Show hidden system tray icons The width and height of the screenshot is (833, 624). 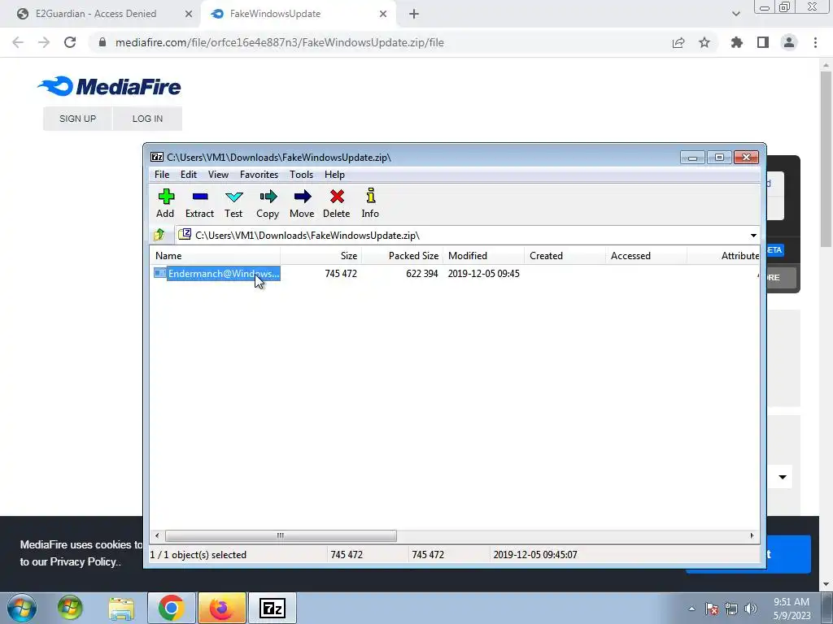coord(691,609)
